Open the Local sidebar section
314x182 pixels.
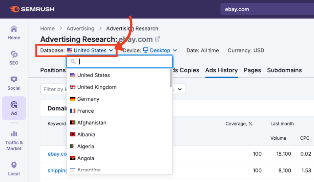pos(14,169)
